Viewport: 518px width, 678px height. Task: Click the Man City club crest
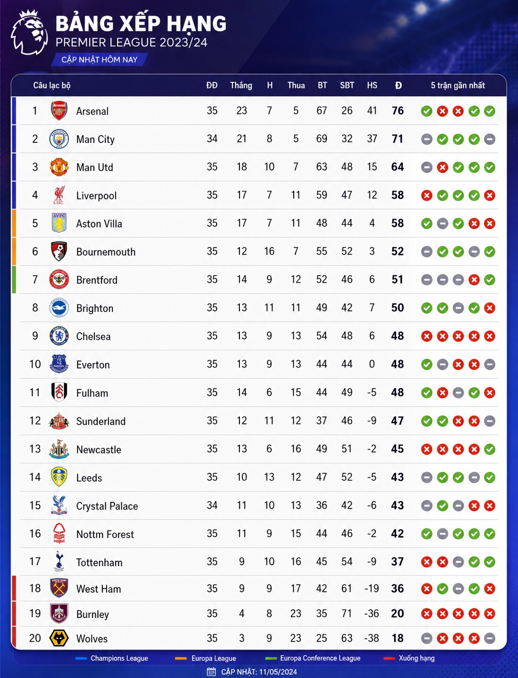59,139
